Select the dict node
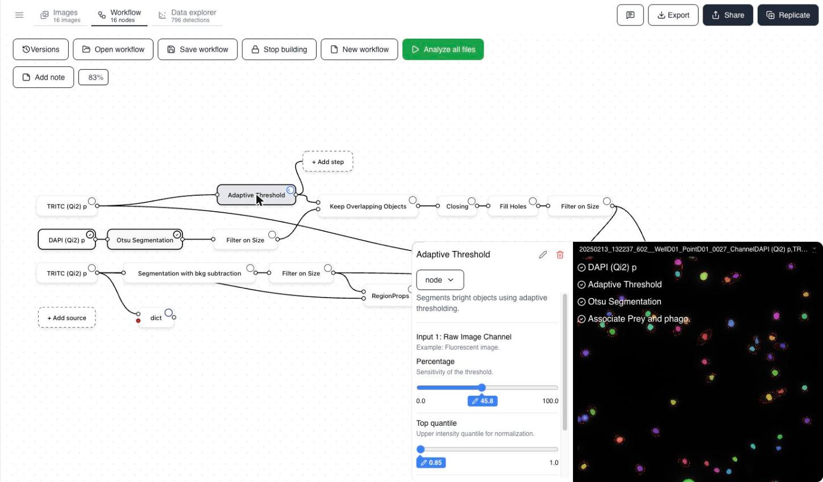Screen dimensions: 823x482 click(156, 318)
